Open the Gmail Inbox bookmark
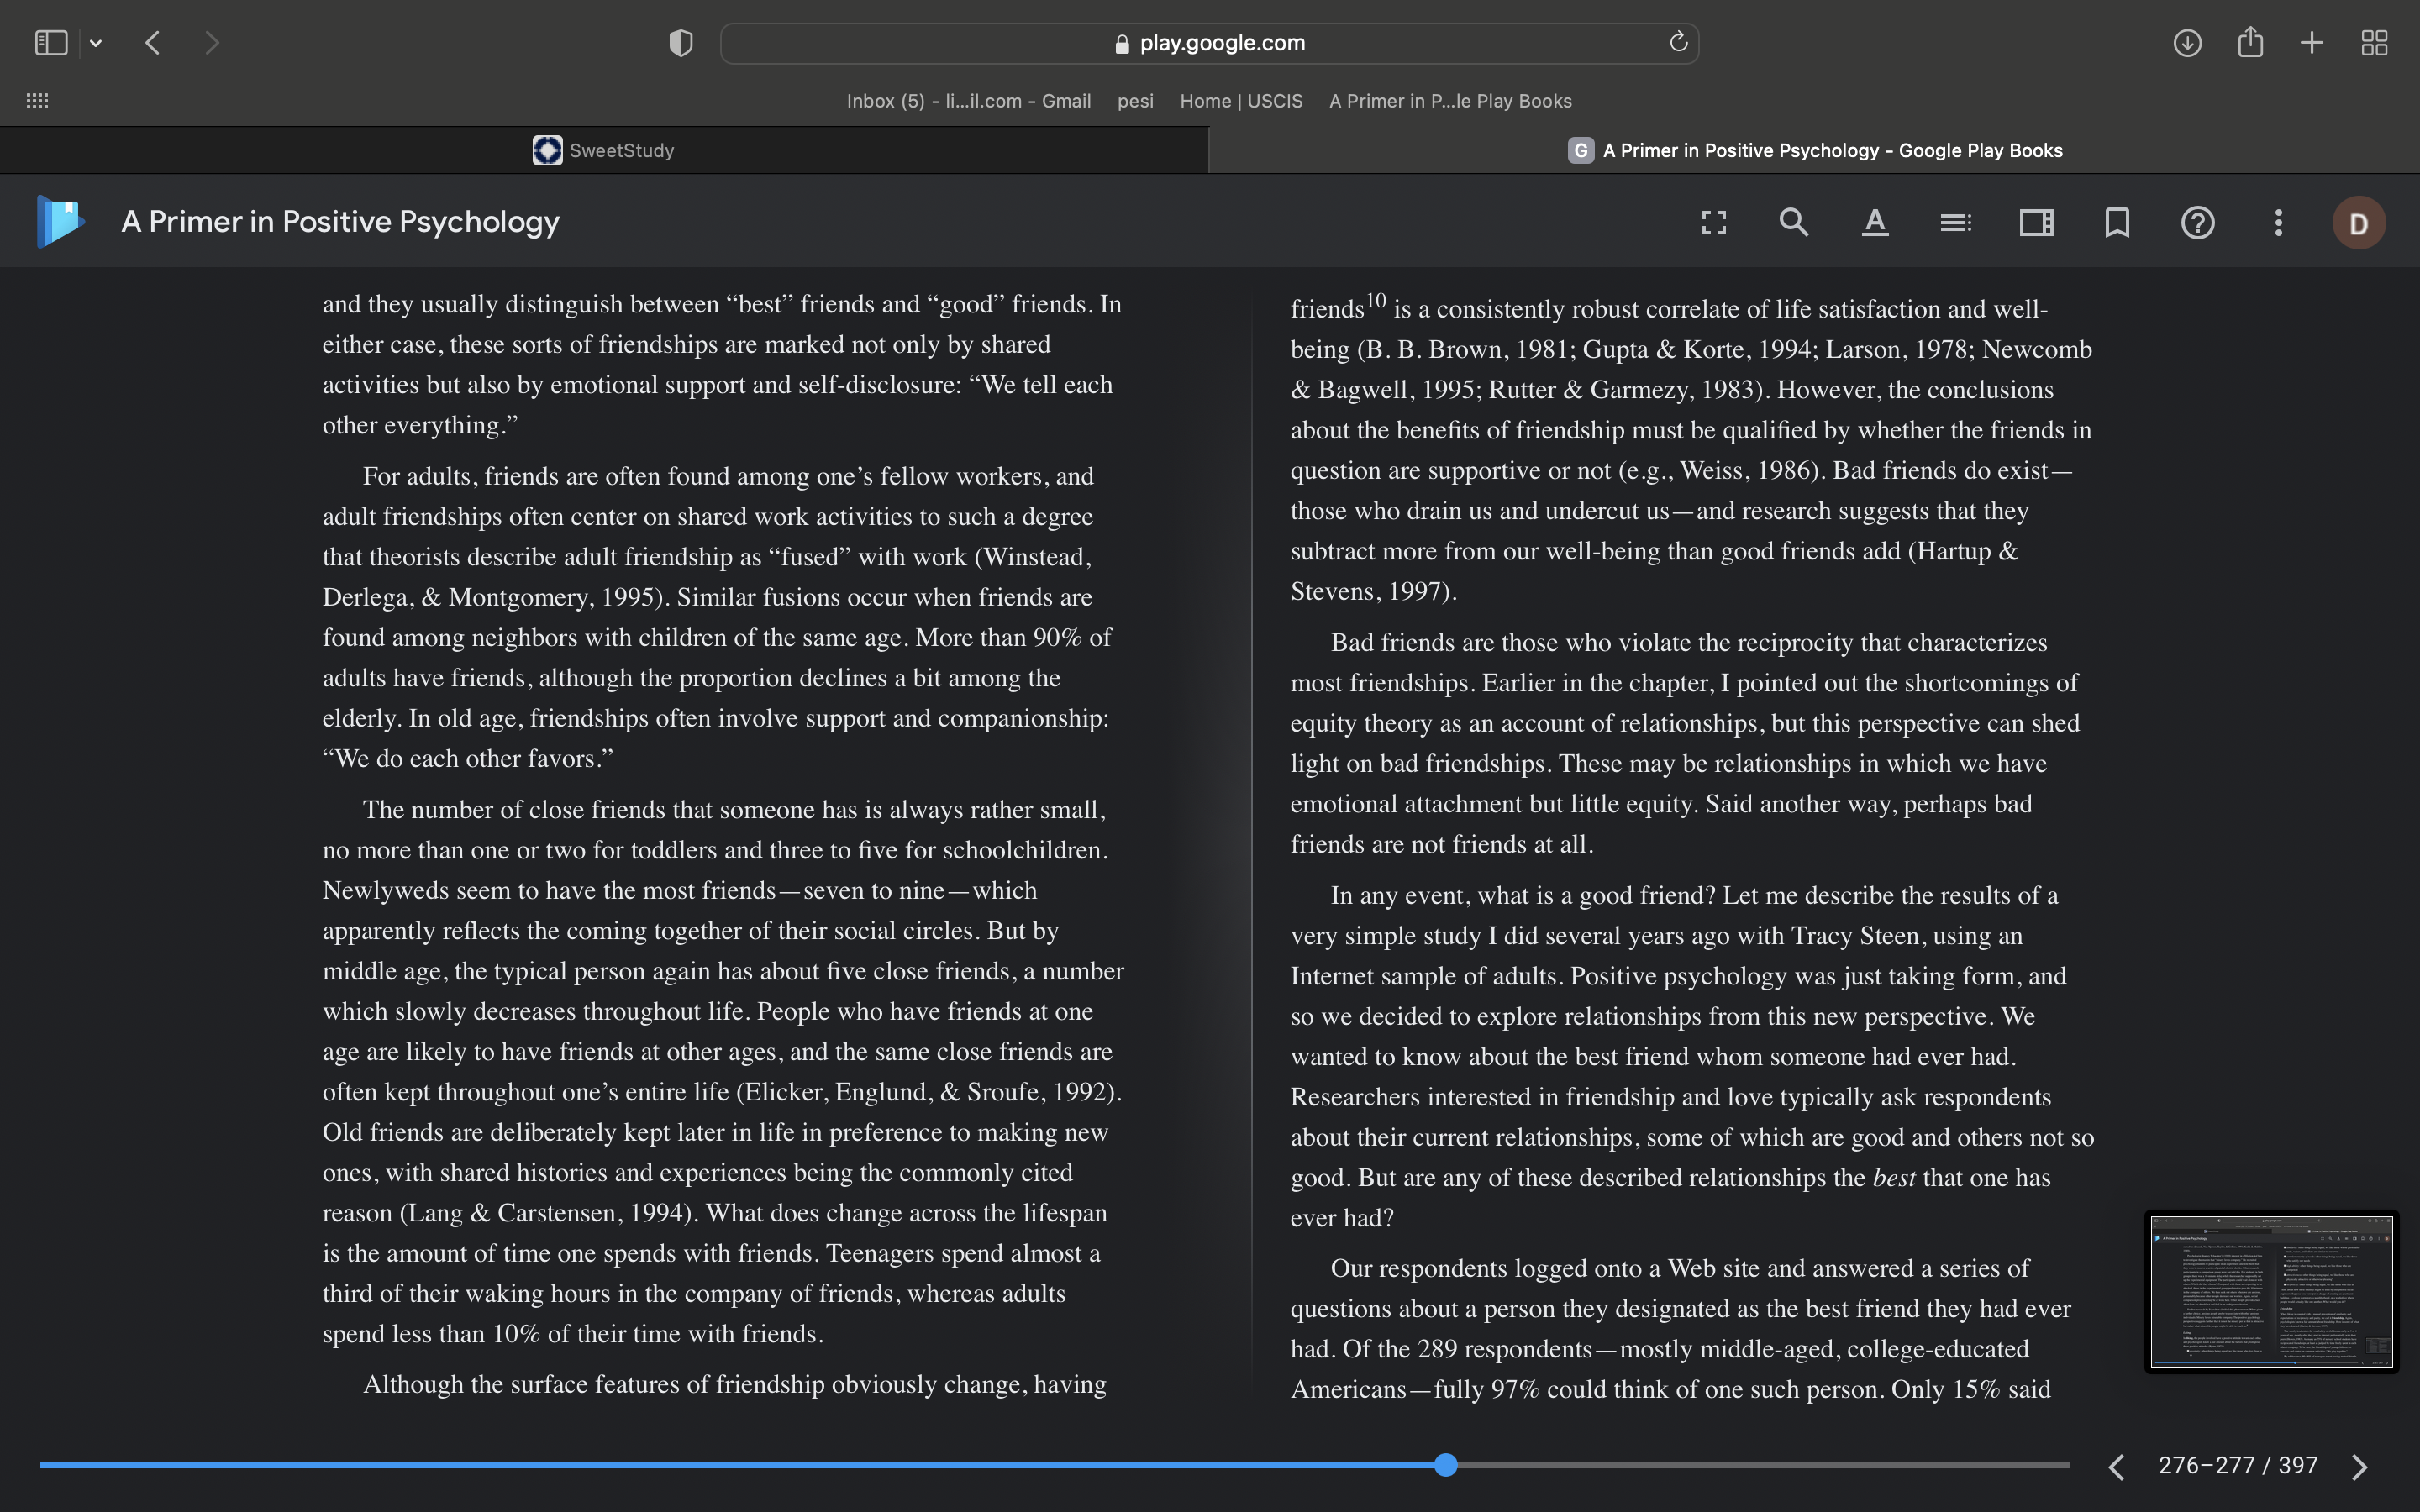This screenshot has height=1512, width=2420. tap(968, 101)
